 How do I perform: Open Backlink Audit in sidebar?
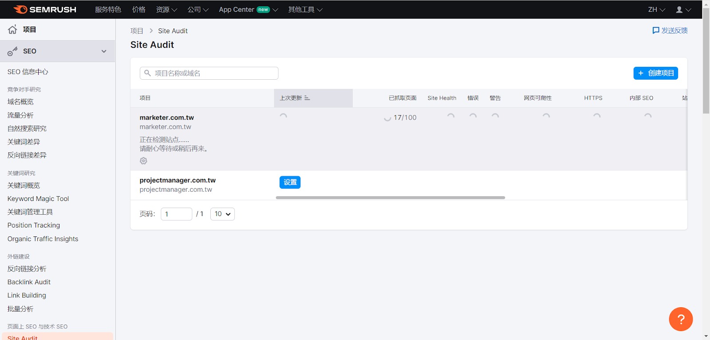(29, 282)
